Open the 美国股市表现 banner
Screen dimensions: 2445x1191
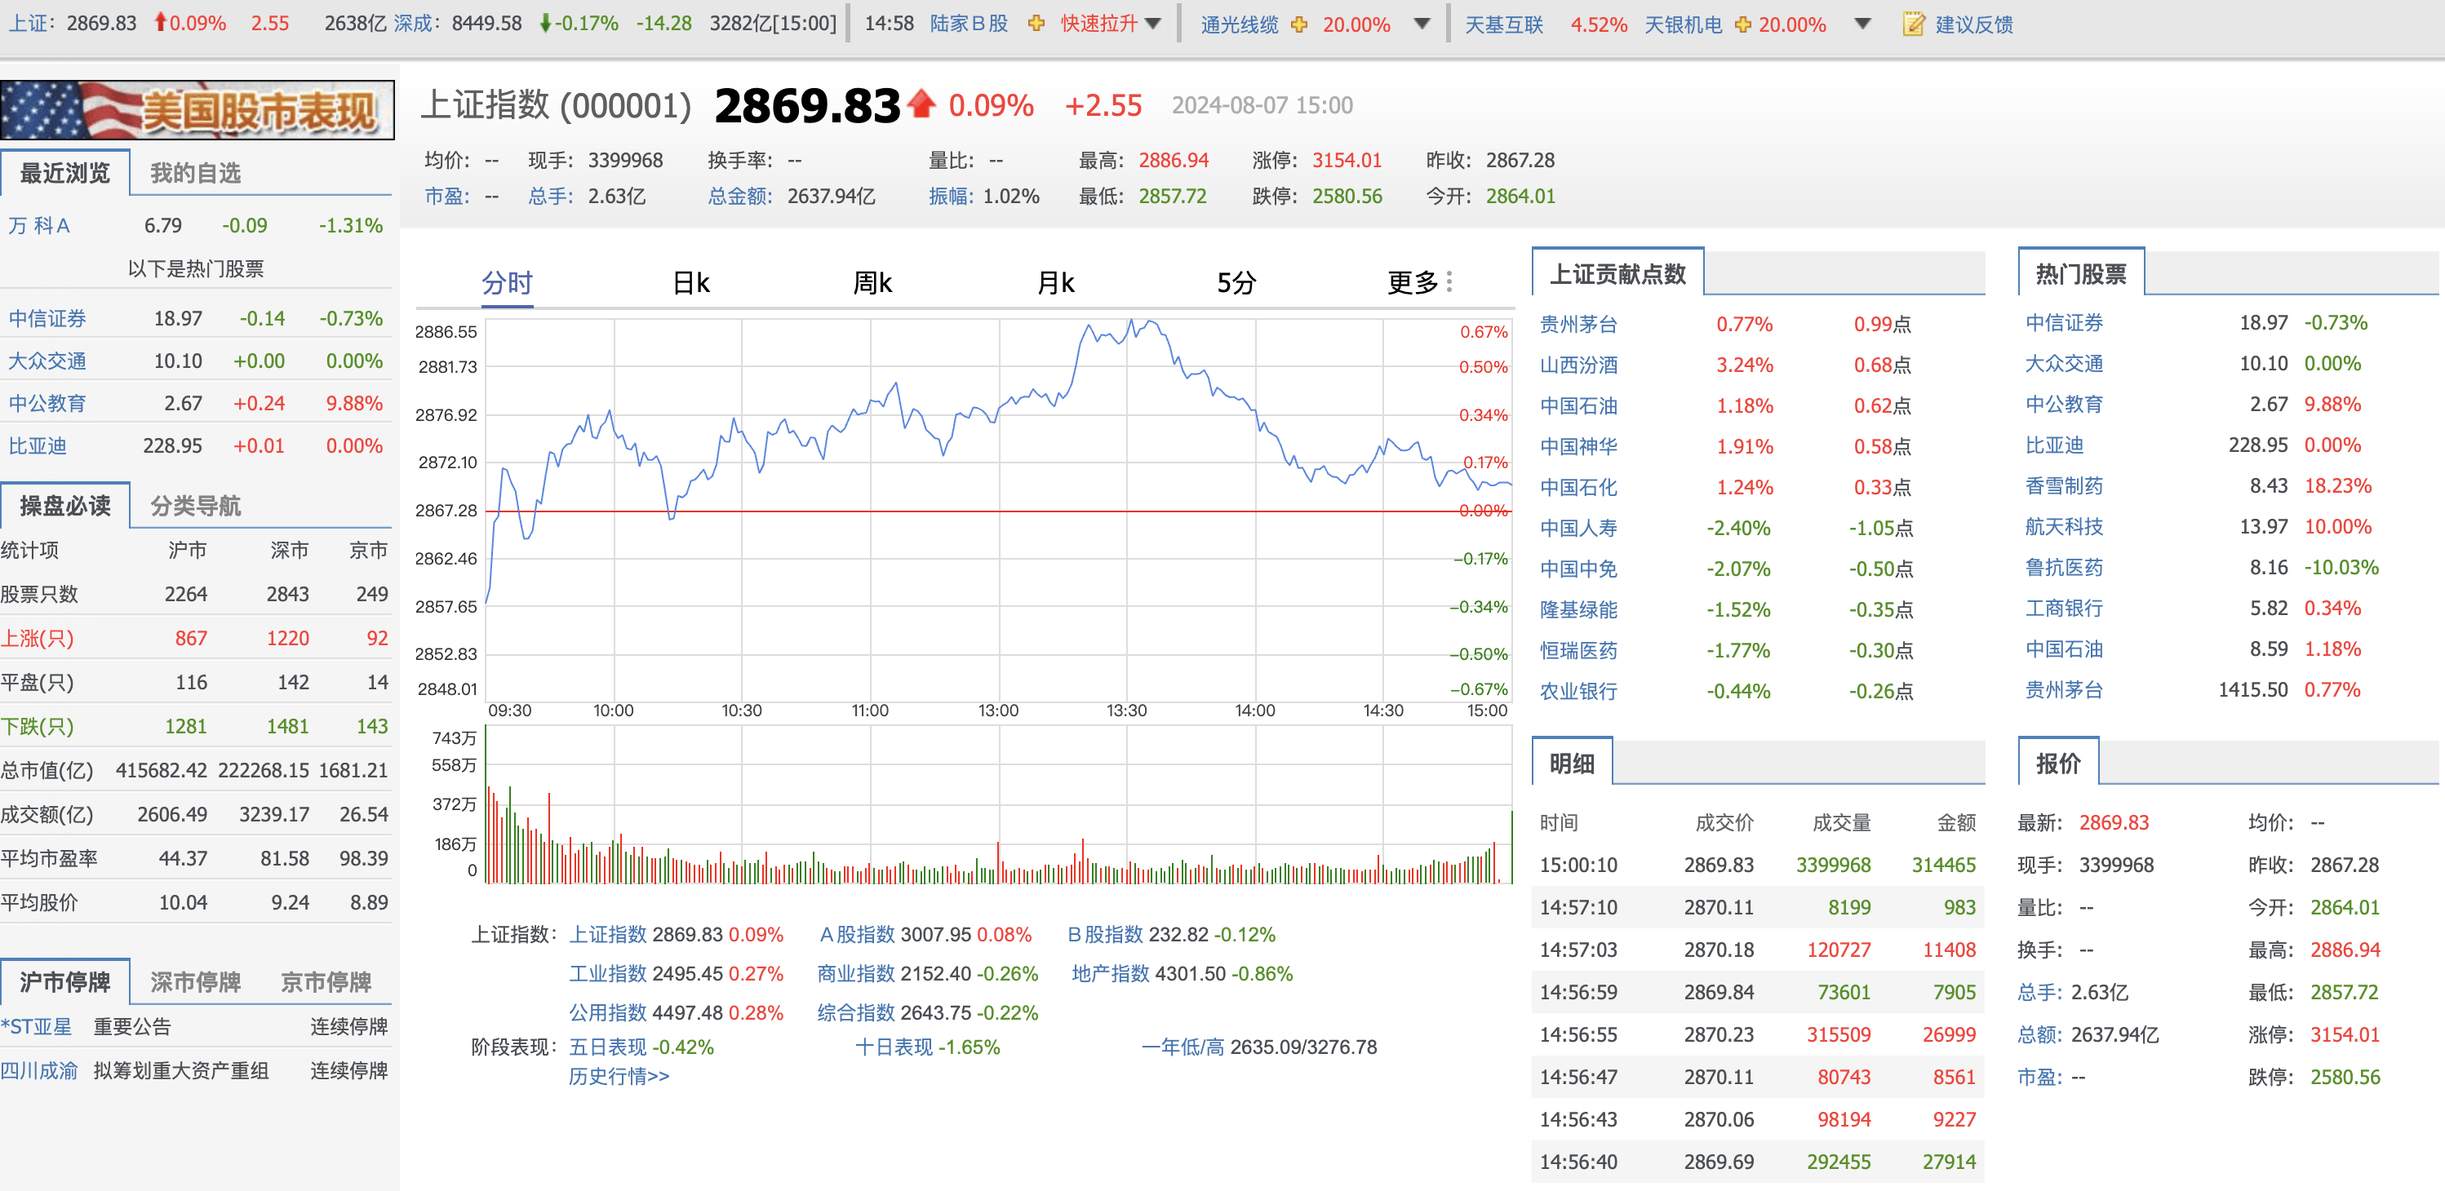pyautogui.click(x=197, y=110)
